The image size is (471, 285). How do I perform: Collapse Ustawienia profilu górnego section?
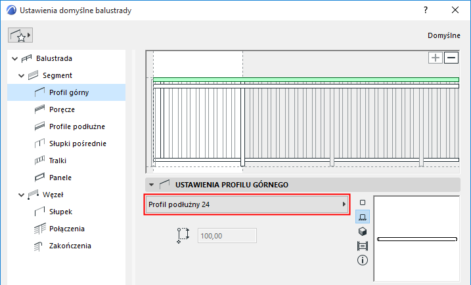click(x=151, y=185)
